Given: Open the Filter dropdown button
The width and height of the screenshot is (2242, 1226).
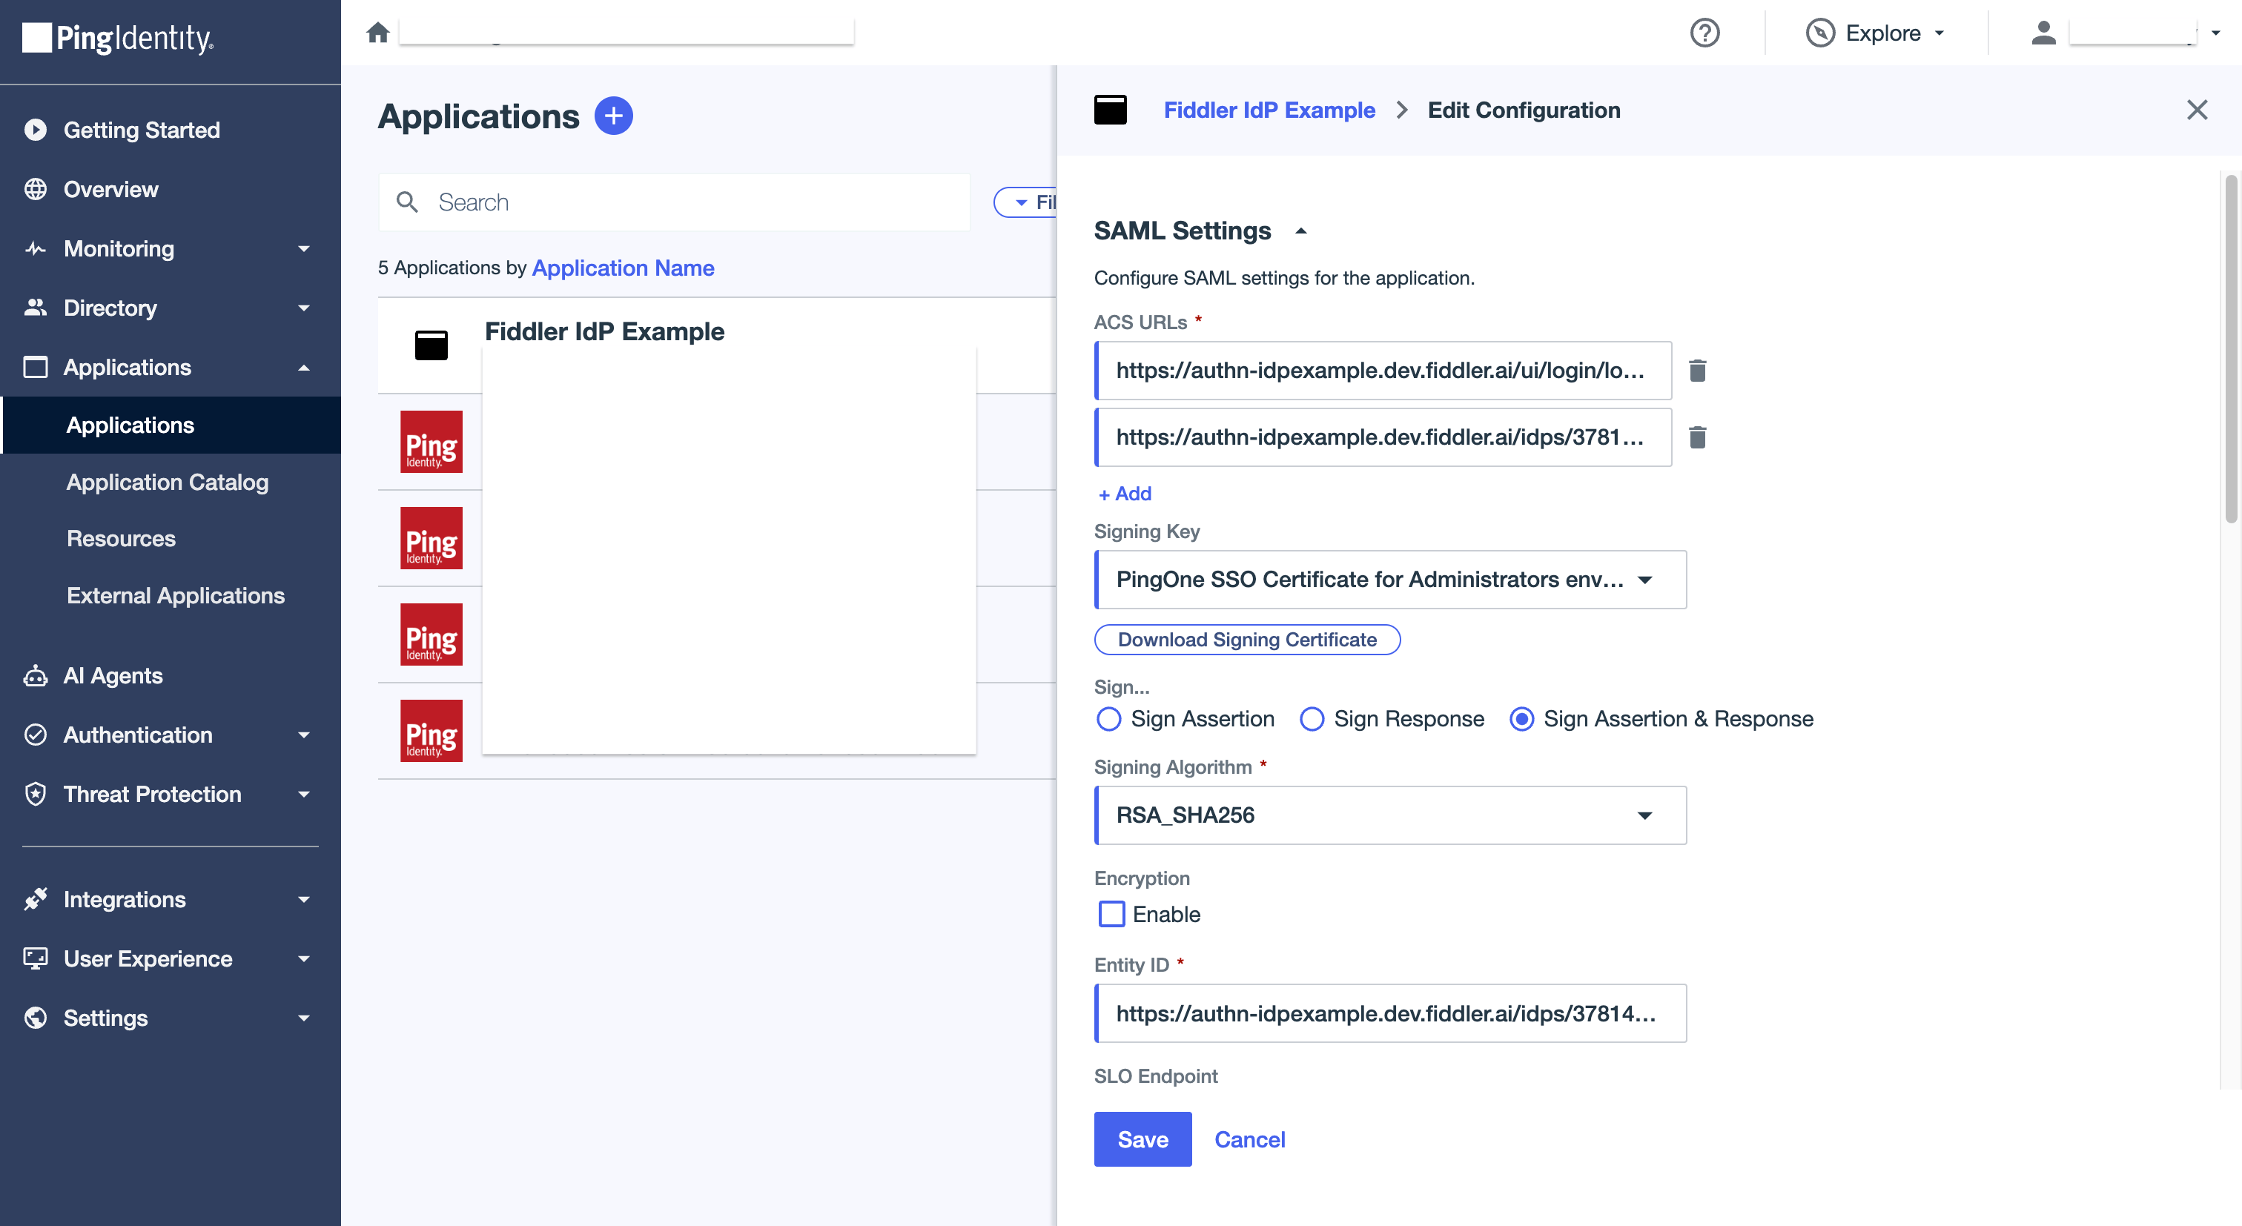Looking at the screenshot, I should click(x=1025, y=202).
